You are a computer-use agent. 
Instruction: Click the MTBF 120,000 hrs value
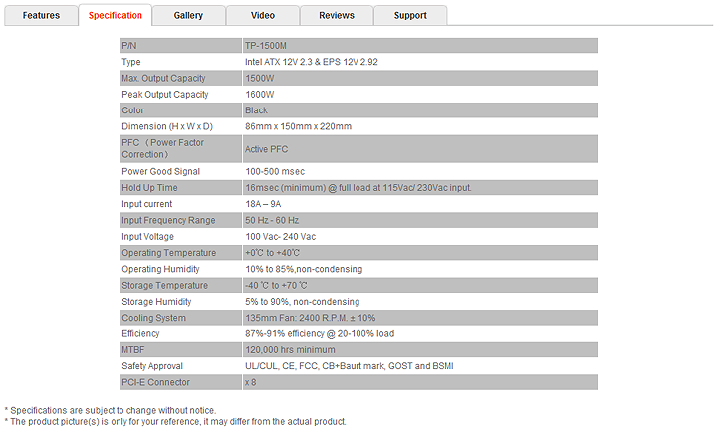coord(291,350)
